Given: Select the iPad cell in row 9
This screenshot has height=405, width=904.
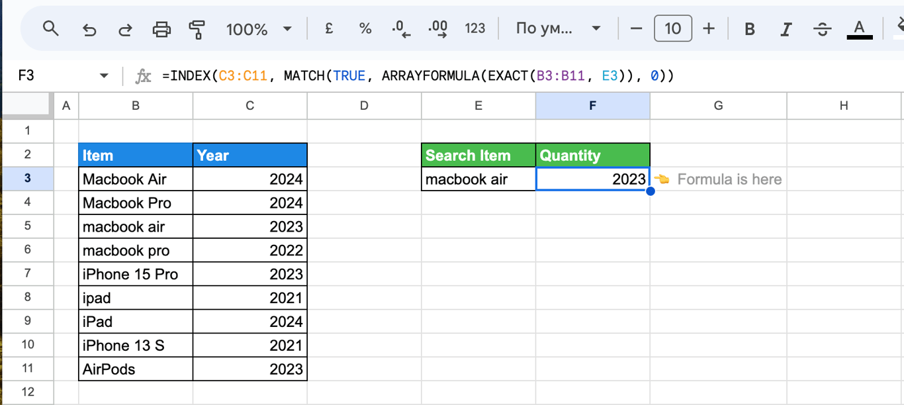Looking at the screenshot, I should point(136,322).
